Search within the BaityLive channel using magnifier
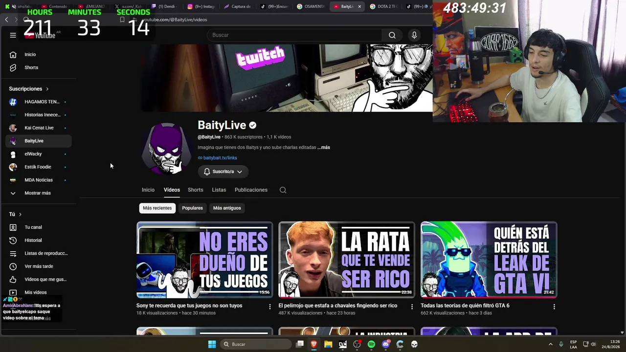Viewport: 626px width, 352px height. [x=283, y=190]
